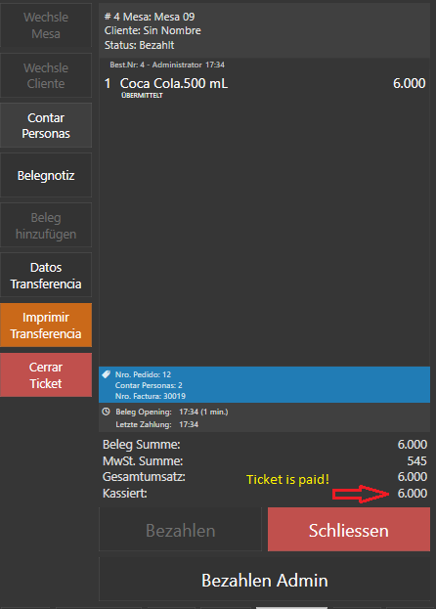Click the greyed-out Bezahlen button

[180, 530]
